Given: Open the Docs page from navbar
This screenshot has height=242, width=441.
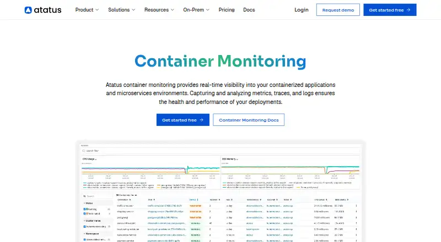Looking at the screenshot, I should click(x=249, y=10).
